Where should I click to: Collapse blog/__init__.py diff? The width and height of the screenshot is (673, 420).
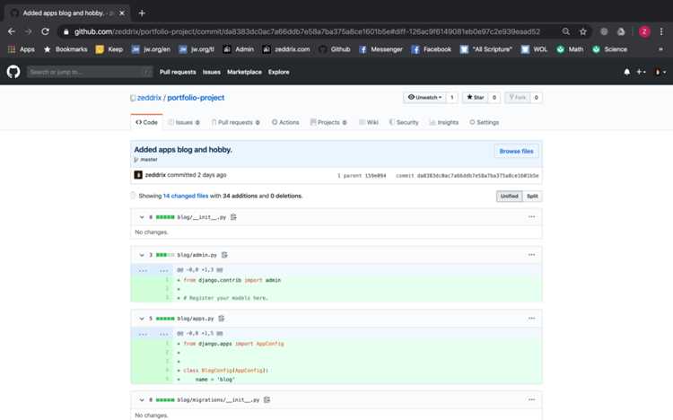pyautogui.click(x=142, y=217)
